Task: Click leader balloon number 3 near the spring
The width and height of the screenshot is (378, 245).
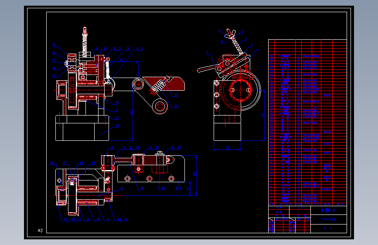Action: pyautogui.click(x=245, y=39)
